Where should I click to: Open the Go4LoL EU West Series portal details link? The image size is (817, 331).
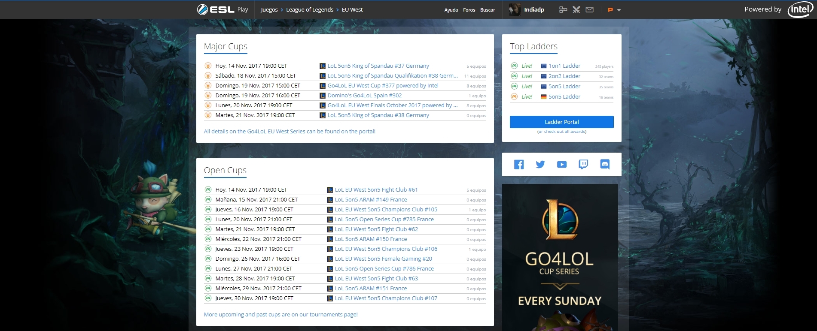tap(290, 131)
